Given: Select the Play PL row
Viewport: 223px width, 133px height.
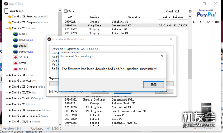Looking at the screenshot, I should (x=125, y=119).
